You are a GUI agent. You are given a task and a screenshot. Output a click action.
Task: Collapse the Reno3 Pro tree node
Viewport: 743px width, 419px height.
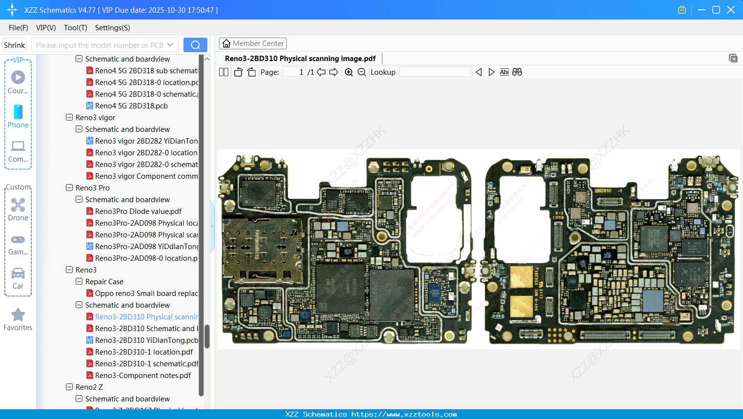(x=68, y=188)
